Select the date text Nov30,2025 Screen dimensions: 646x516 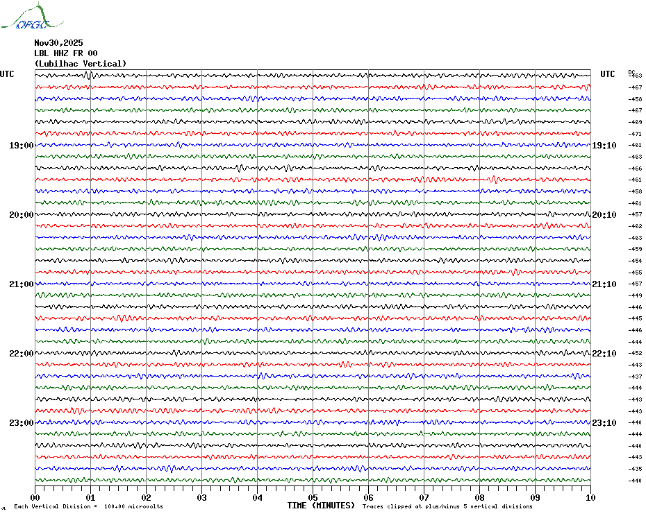[58, 43]
